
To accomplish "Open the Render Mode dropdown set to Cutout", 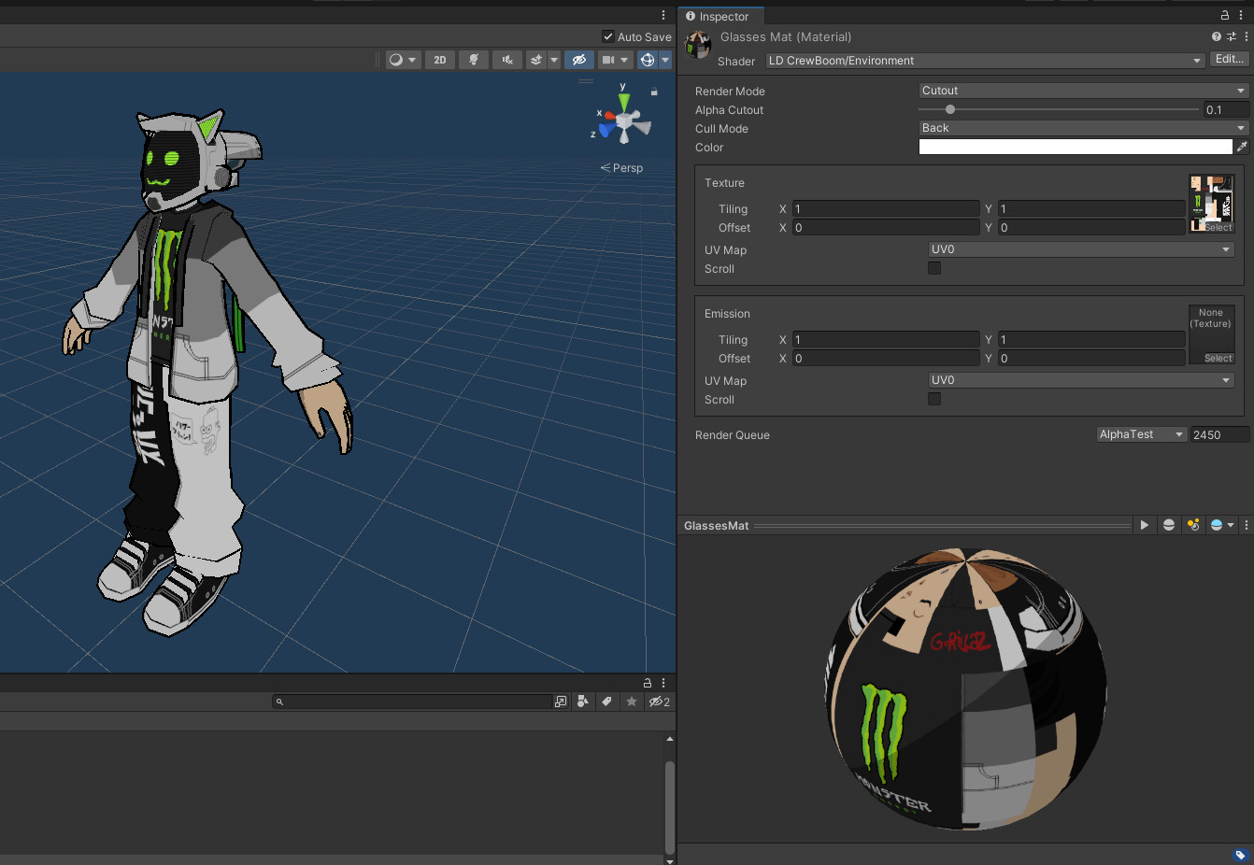I will click(x=1081, y=90).
